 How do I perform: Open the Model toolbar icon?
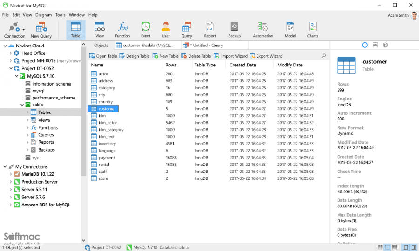tap(290, 30)
